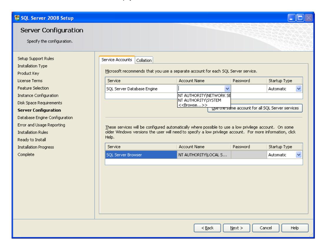Click Installation Type in step list
Viewport: 326px width, 250px height.
coord(32,66)
